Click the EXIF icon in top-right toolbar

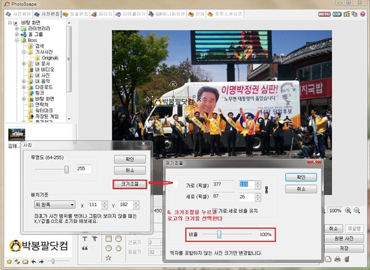point(337,13)
